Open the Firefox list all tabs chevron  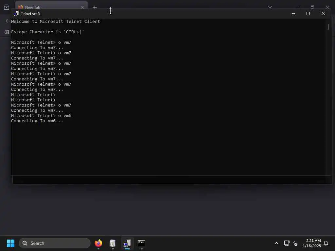(x=270, y=7)
